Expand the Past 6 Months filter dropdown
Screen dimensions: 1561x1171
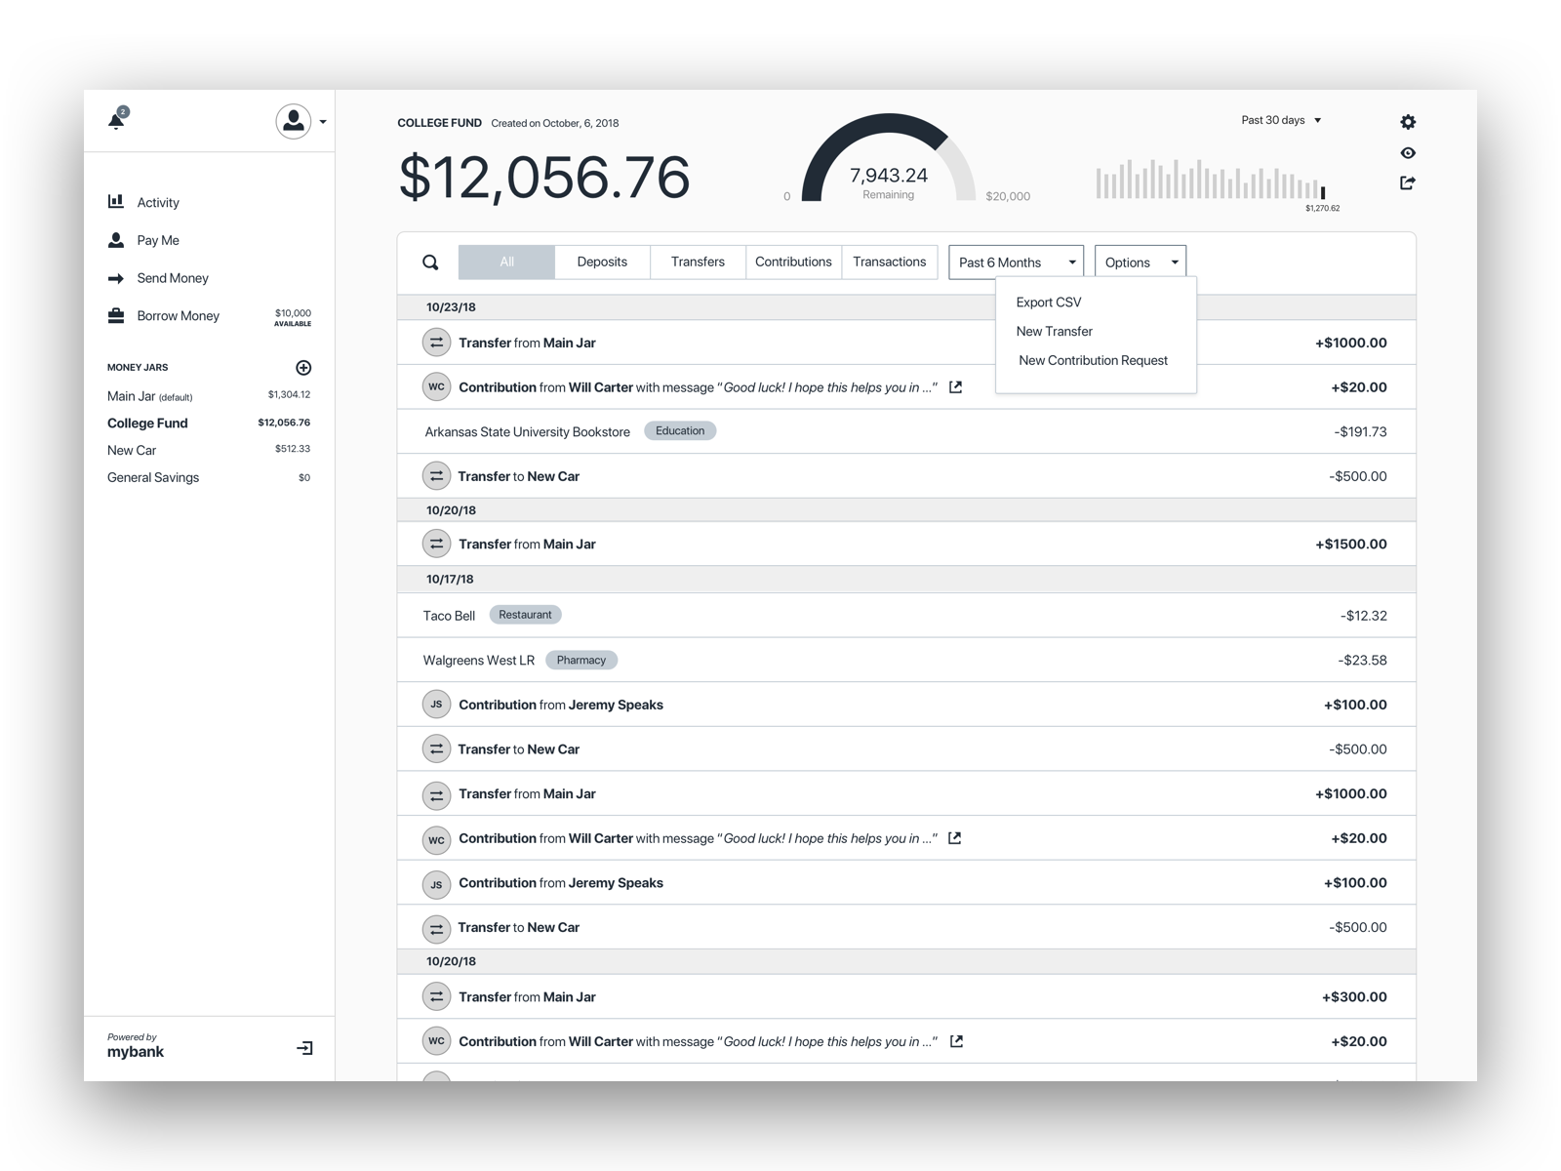(x=1015, y=262)
